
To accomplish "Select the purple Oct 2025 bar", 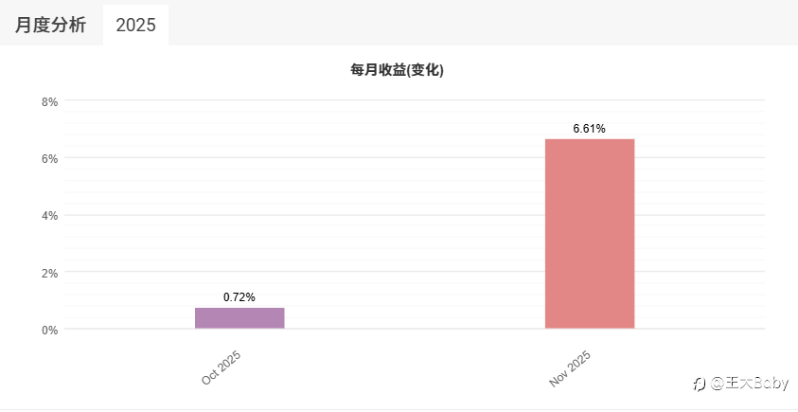I will pos(239,318).
